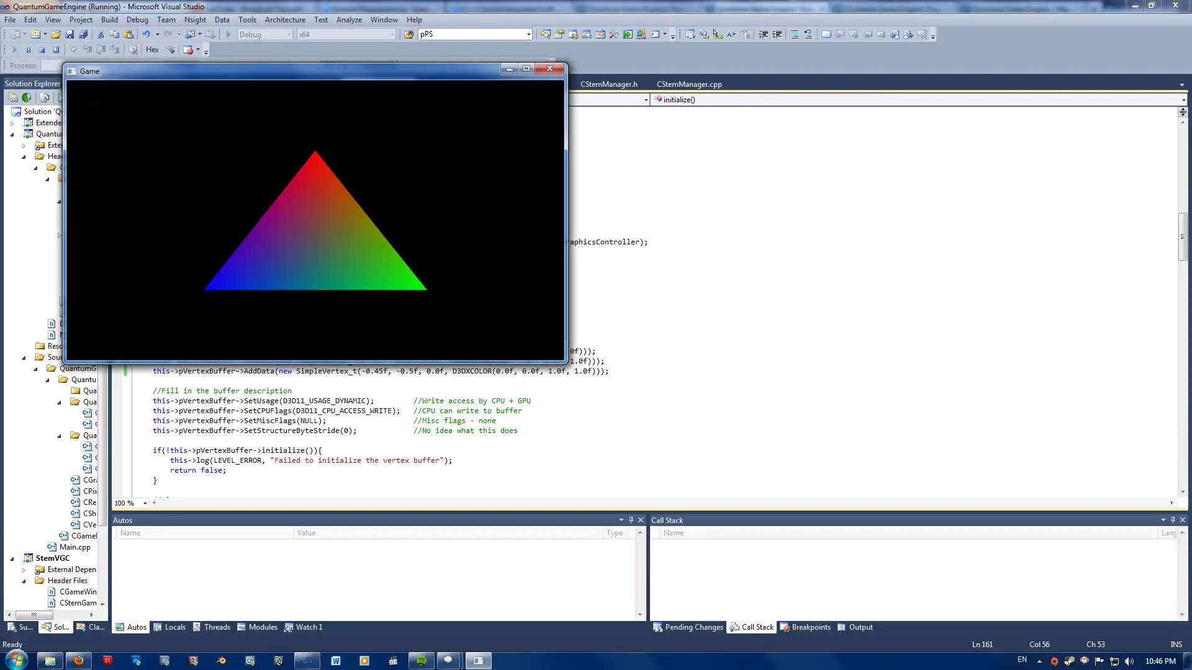The height and width of the screenshot is (670, 1192).
Task: Click the Save All toolbar icon
Action: tap(83, 35)
